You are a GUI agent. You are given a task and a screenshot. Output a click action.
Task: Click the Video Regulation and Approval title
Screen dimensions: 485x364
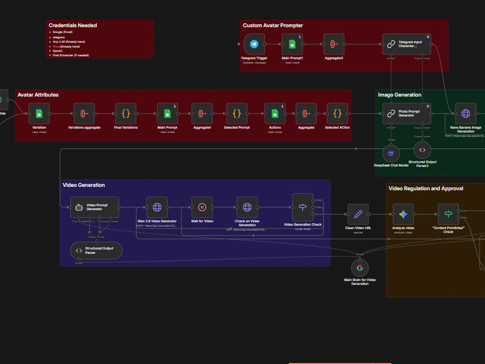click(426, 188)
